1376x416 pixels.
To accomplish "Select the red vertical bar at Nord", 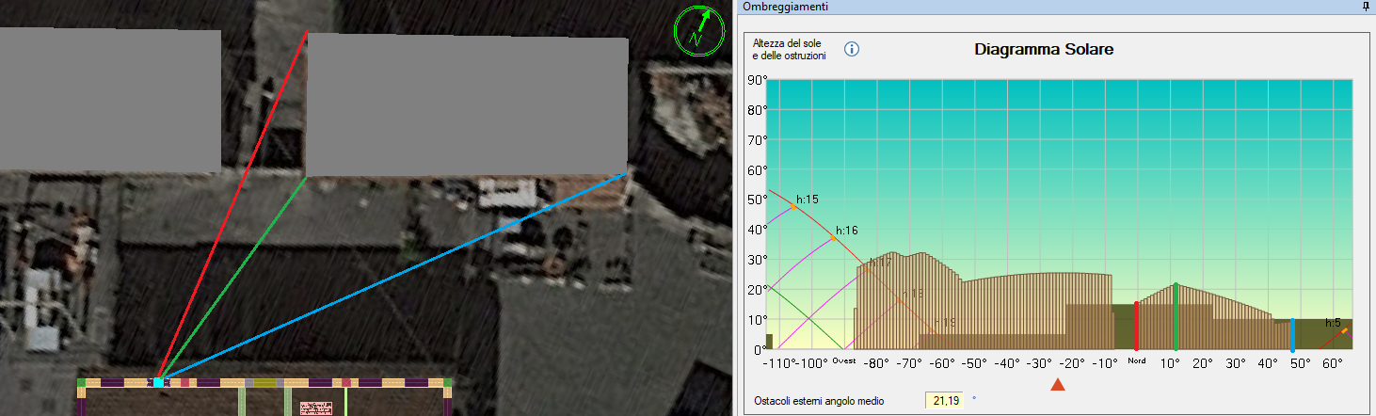I will point(1137,326).
